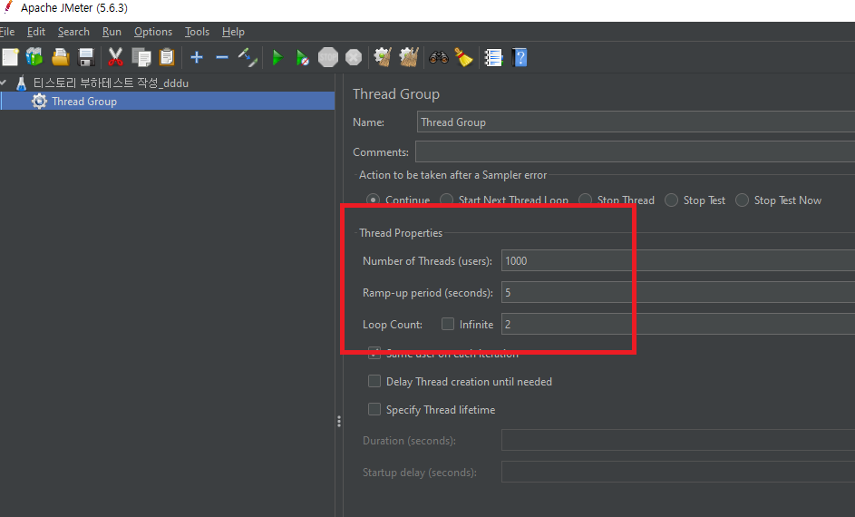Open the Options menu

click(x=153, y=32)
